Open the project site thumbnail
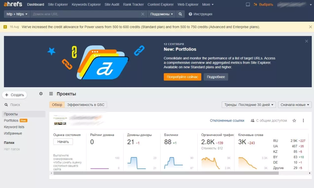The width and height of the screenshot is (314, 188). [60, 120]
